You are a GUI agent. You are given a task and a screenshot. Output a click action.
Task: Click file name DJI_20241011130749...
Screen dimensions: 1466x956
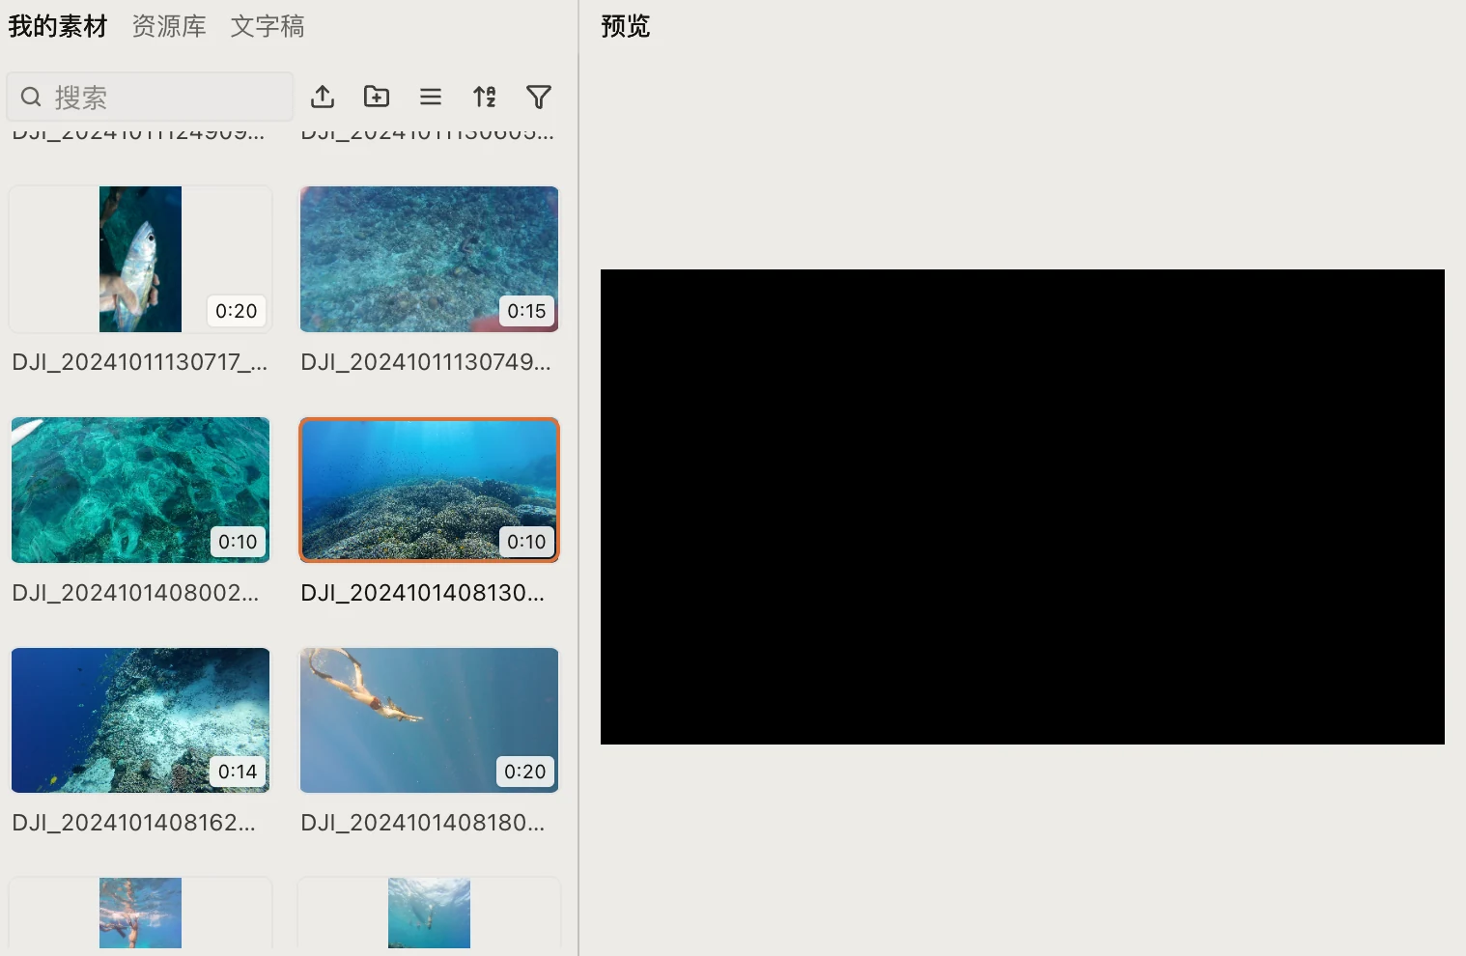coord(426,362)
